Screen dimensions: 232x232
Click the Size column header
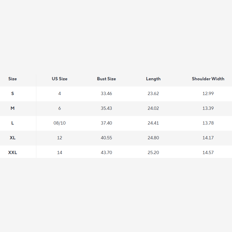pos(12,79)
